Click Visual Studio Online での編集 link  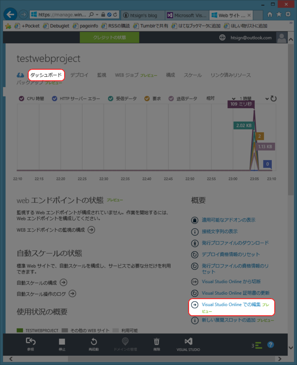(x=231, y=304)
